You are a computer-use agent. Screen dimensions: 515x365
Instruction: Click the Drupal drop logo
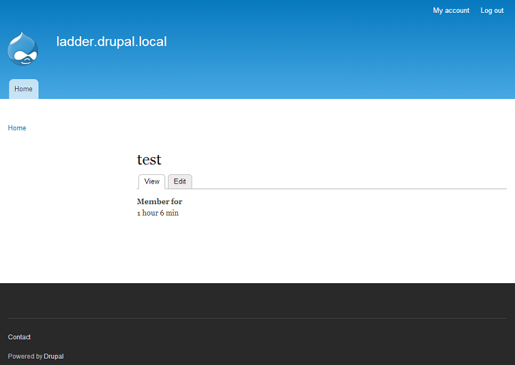pos(23,48)
